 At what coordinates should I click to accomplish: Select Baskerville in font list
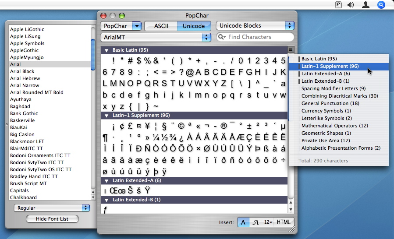point(50,120)
